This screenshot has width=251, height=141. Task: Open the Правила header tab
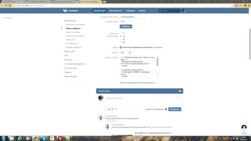pos(142,11)
